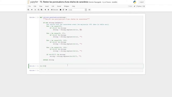
Task: Open the Help menu
Action: pos(73,6)
